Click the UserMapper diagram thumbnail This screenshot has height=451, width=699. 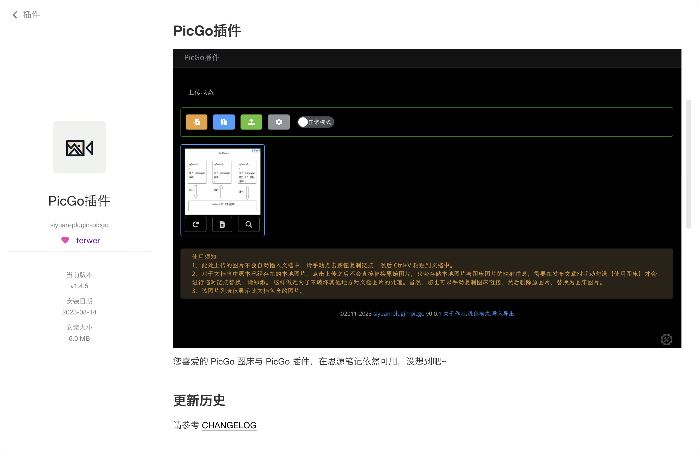pos(222,181)
